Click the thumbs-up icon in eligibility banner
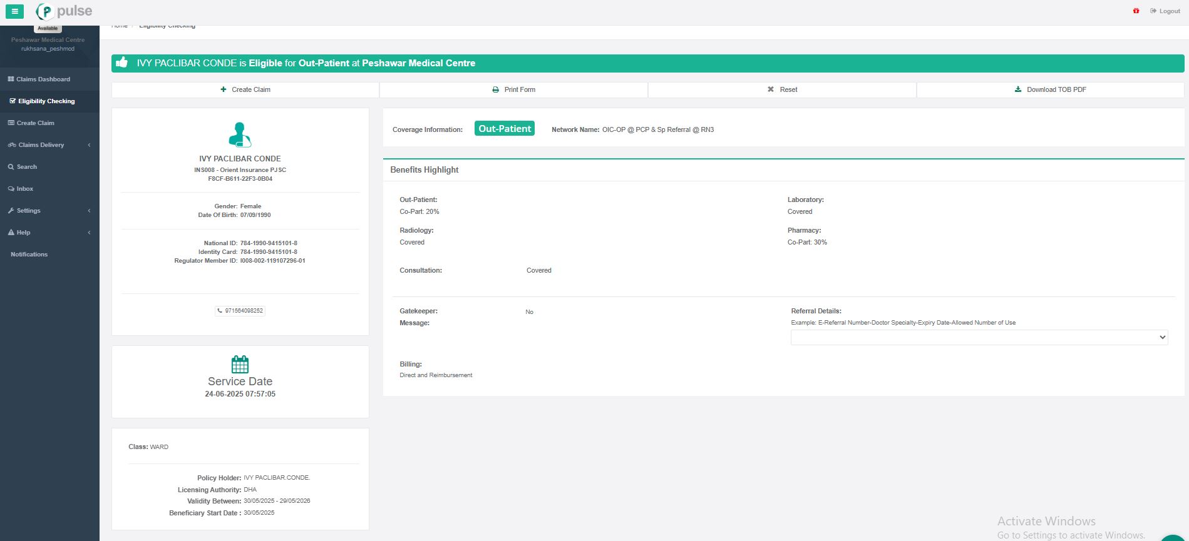Image resolution: width=1189 pixels, height=541 pixels. click(122, 63)
